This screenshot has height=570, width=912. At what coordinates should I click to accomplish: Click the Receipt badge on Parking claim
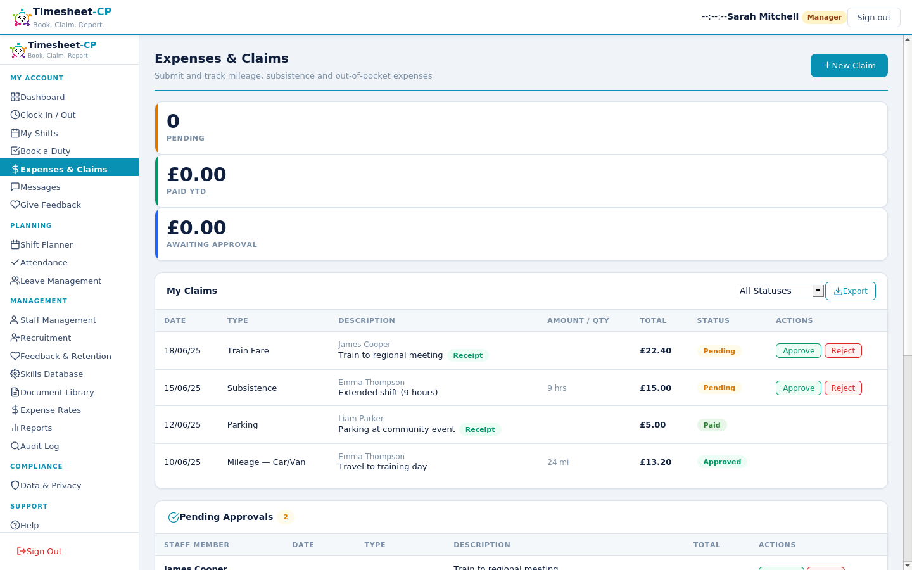coord(480,429)
